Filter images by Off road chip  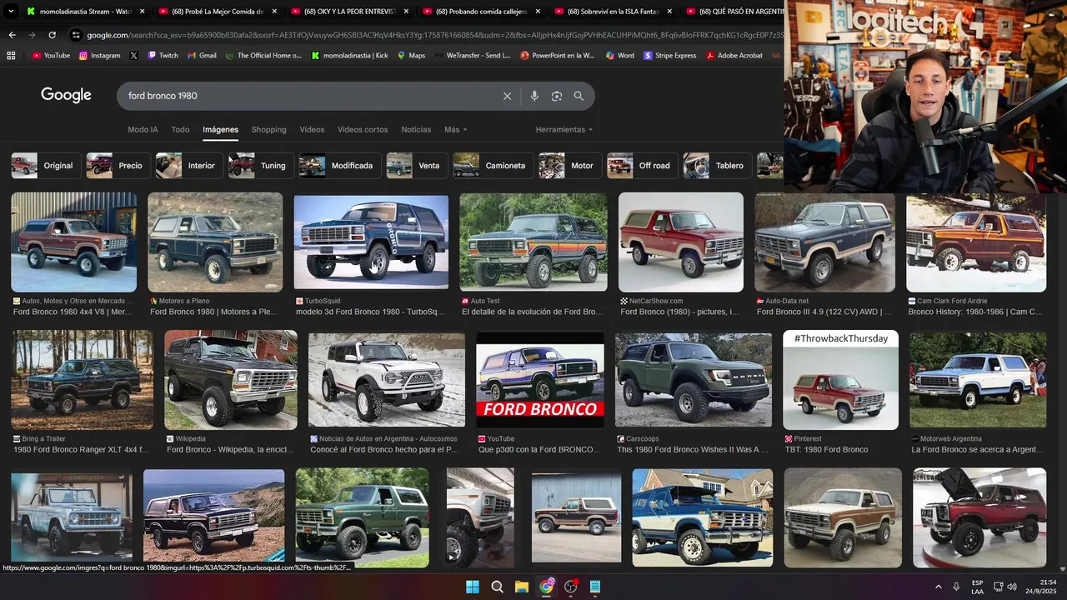pos(643,166)
